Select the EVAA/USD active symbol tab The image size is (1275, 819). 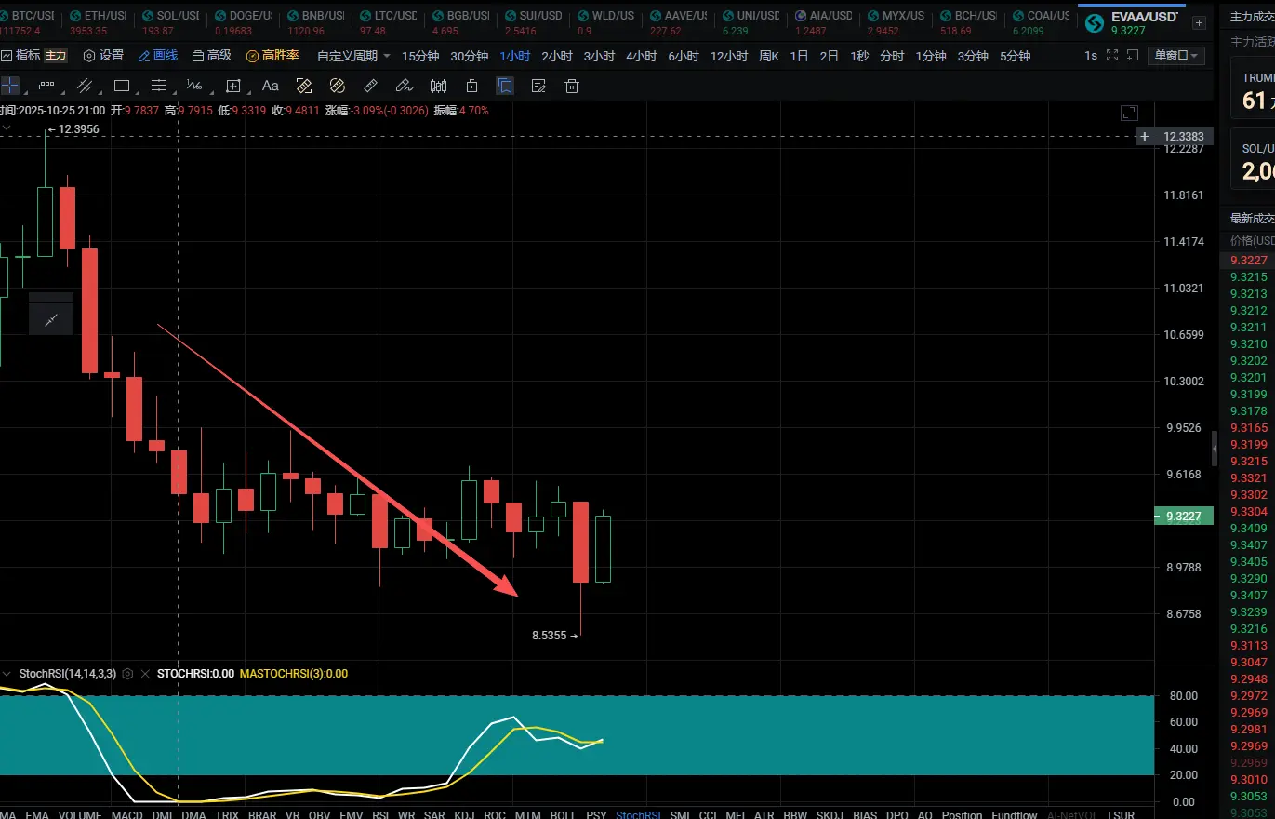1132,22
